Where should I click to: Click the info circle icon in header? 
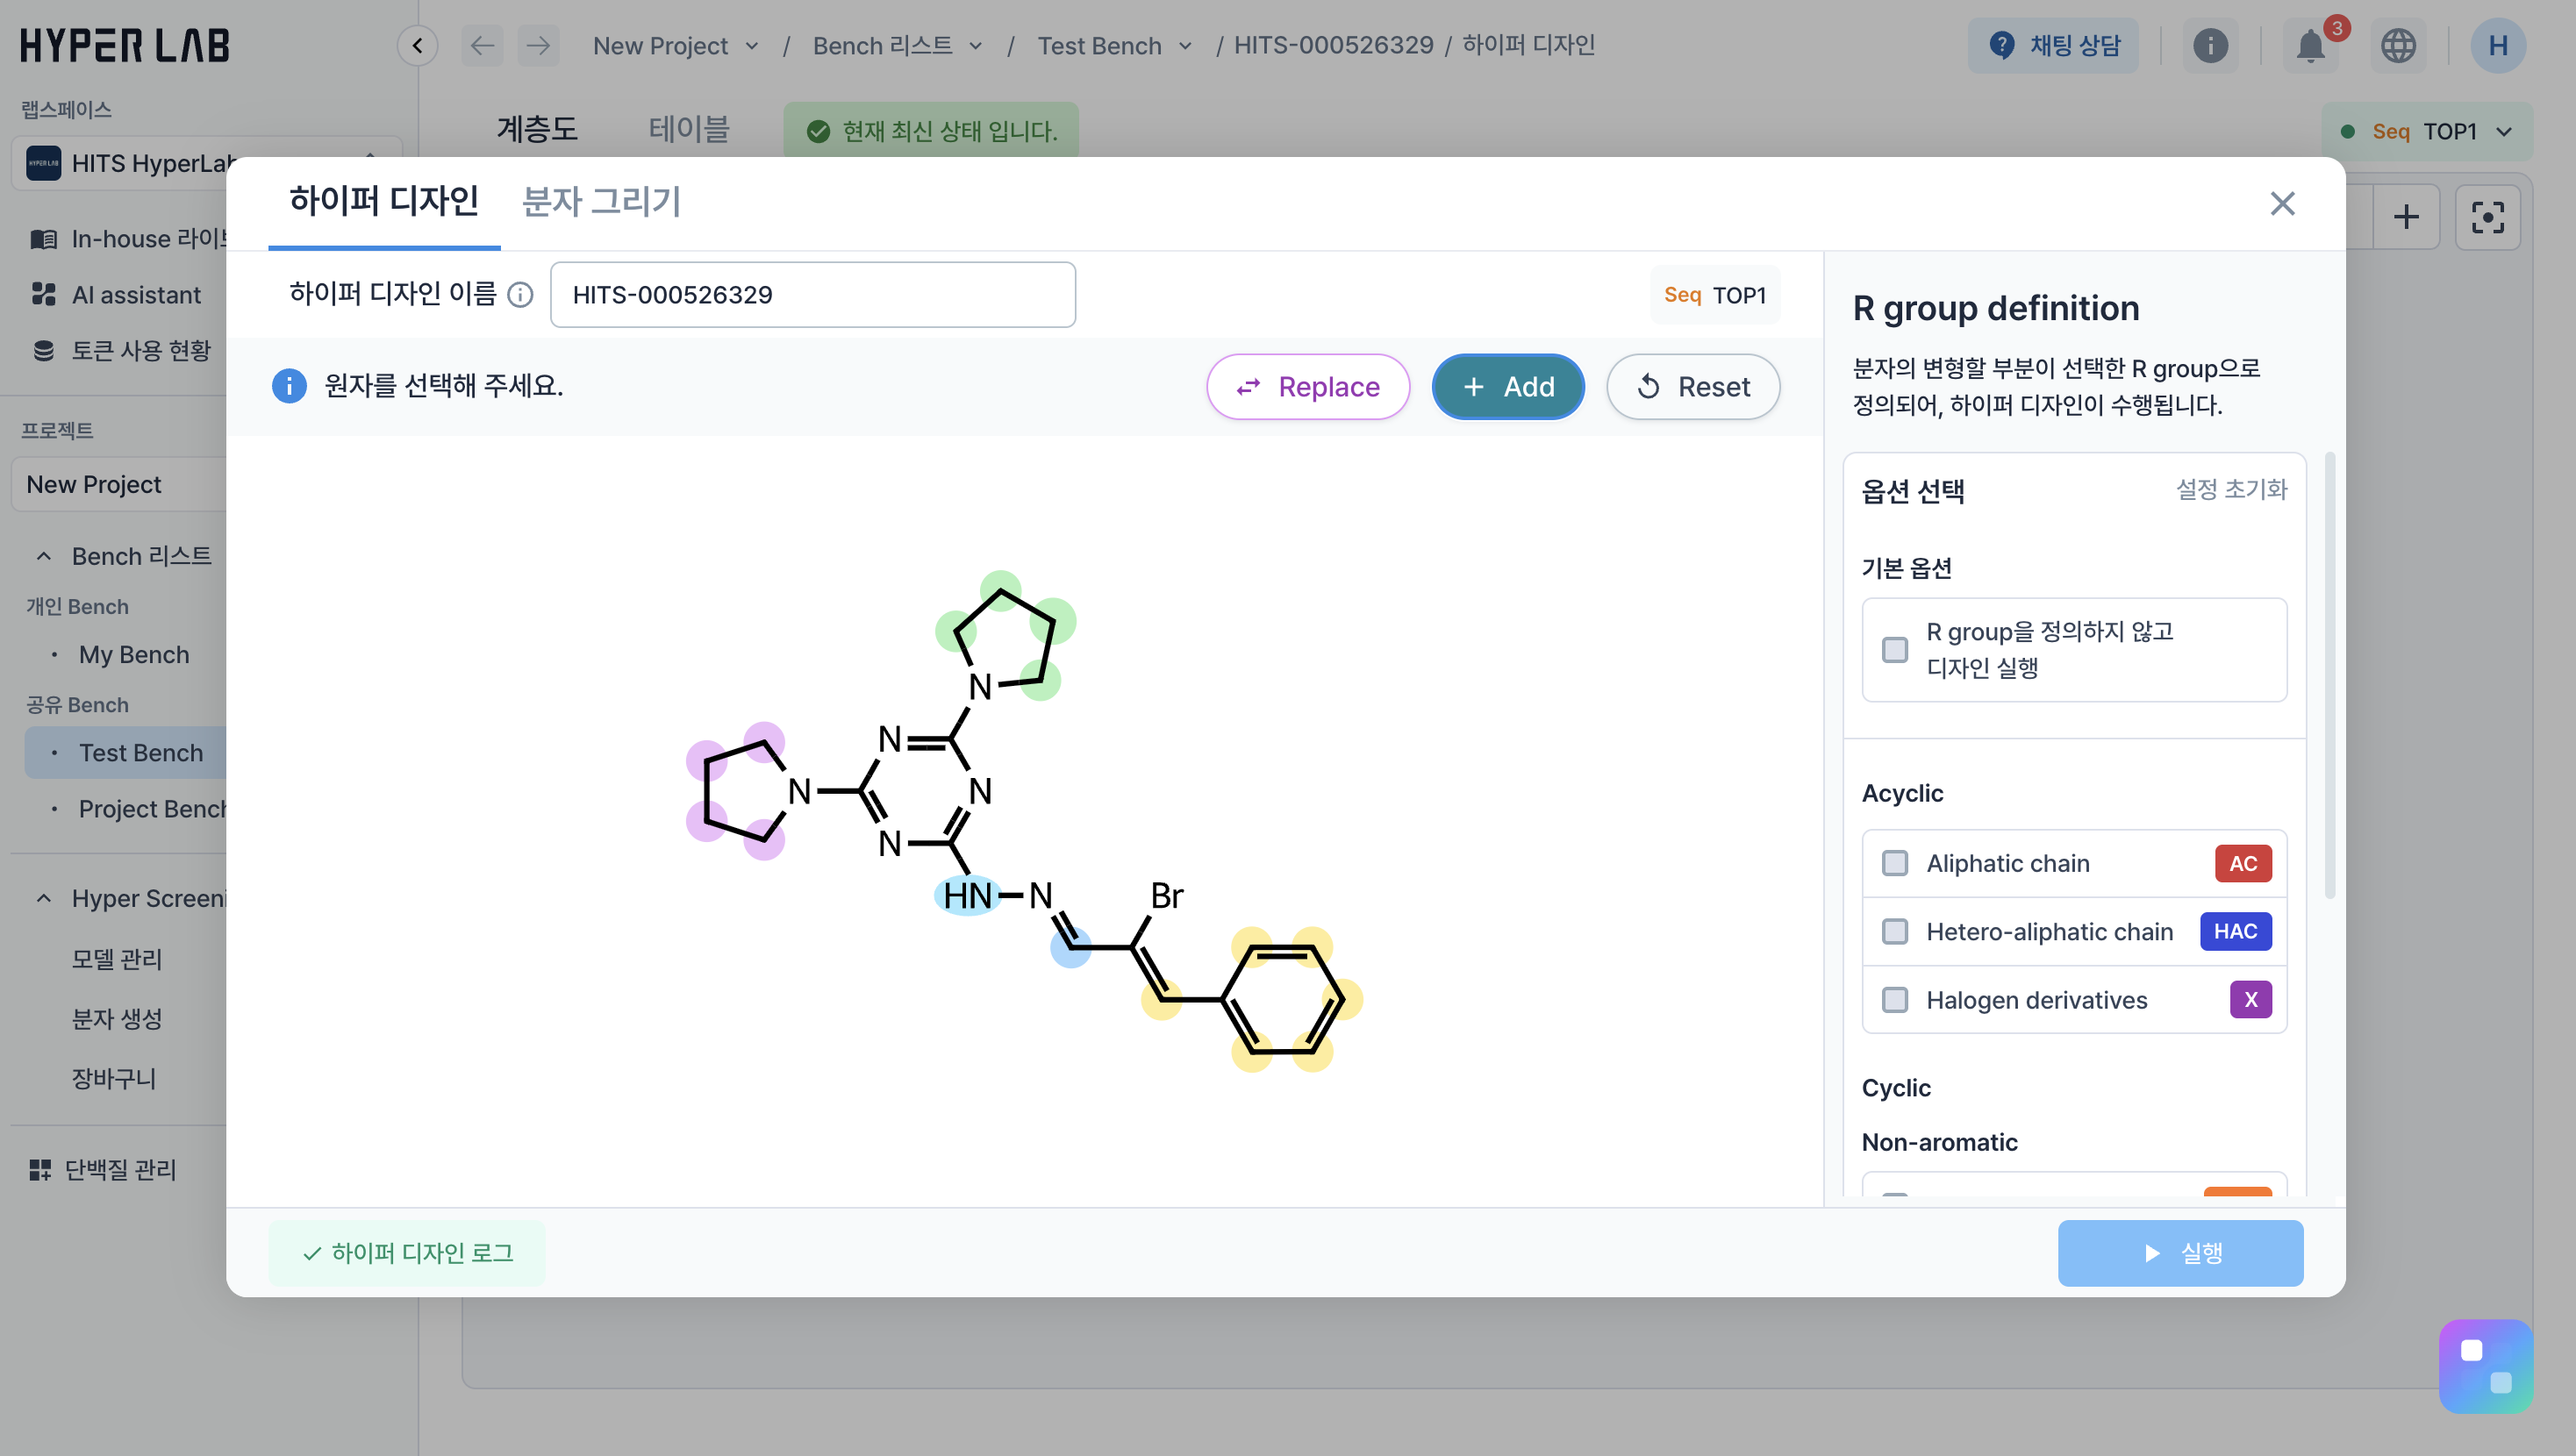tap(2210, 46)
